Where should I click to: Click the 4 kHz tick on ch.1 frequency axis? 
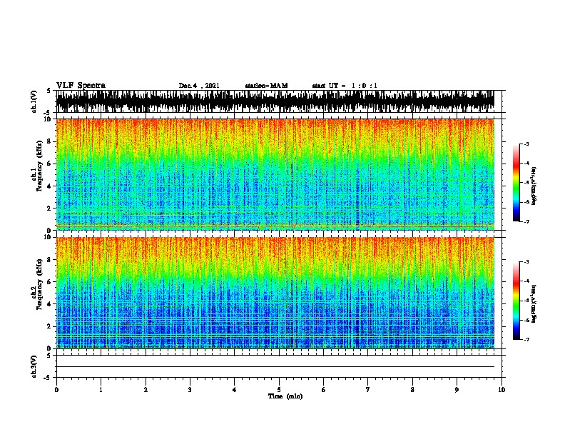click(x=50, y=186)
